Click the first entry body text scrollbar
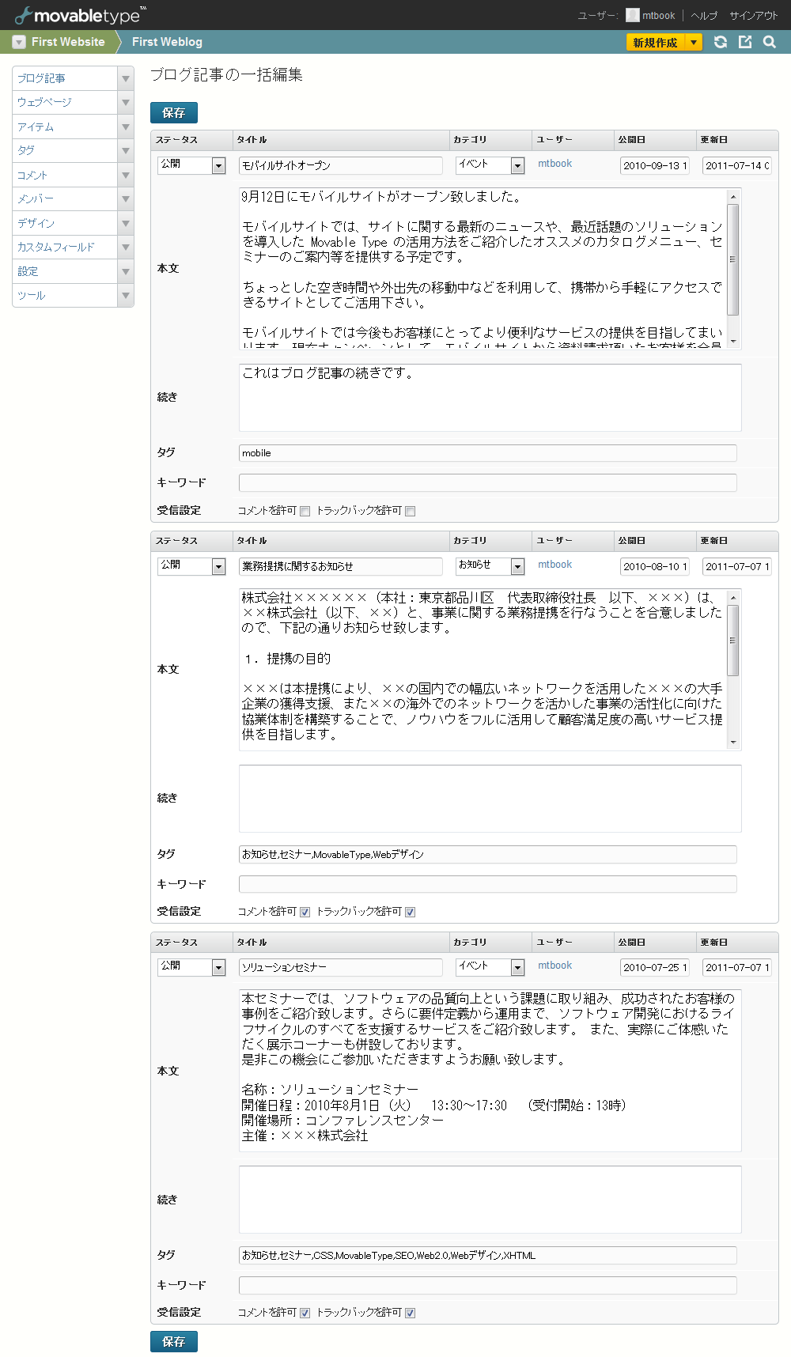Image resolution: width=791 pixels, height=1357 pixels. pyautogui.click(x=733, y=261)
